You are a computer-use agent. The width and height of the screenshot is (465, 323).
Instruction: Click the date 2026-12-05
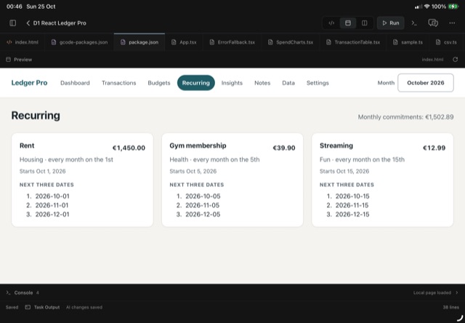click(x=203, y=215)
